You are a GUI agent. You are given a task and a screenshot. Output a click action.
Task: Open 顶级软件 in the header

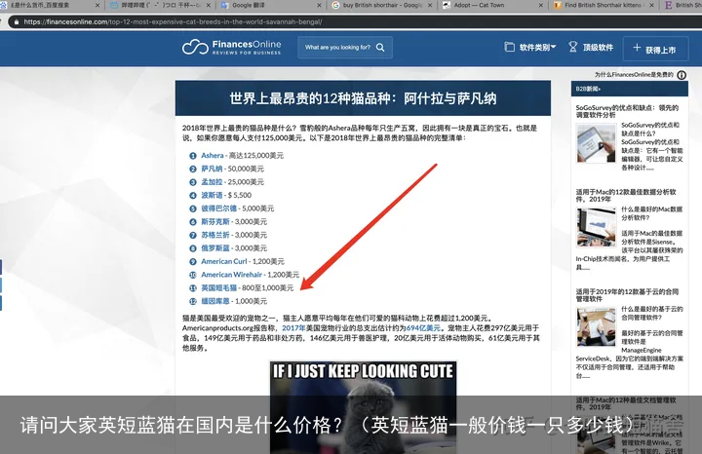(x=591, y=48)
